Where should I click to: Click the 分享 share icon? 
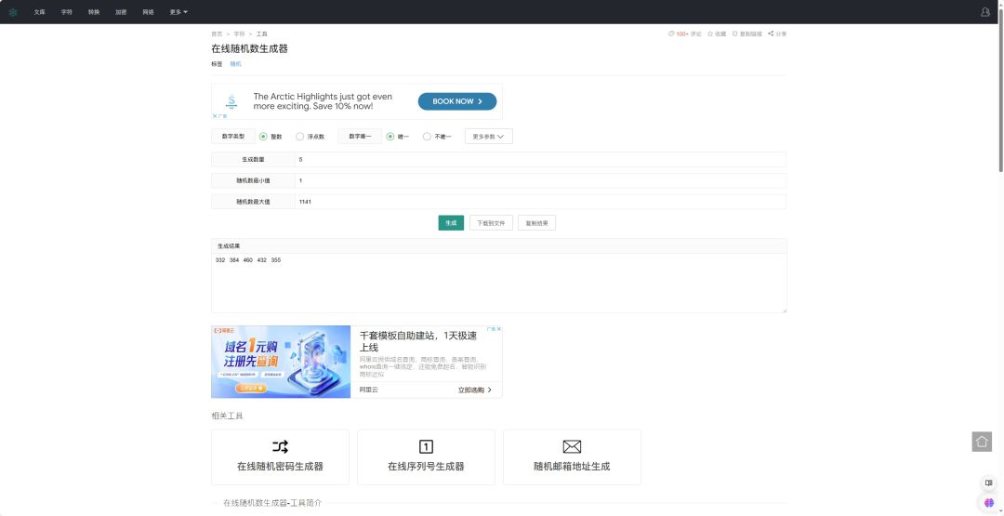pos(777,33)
